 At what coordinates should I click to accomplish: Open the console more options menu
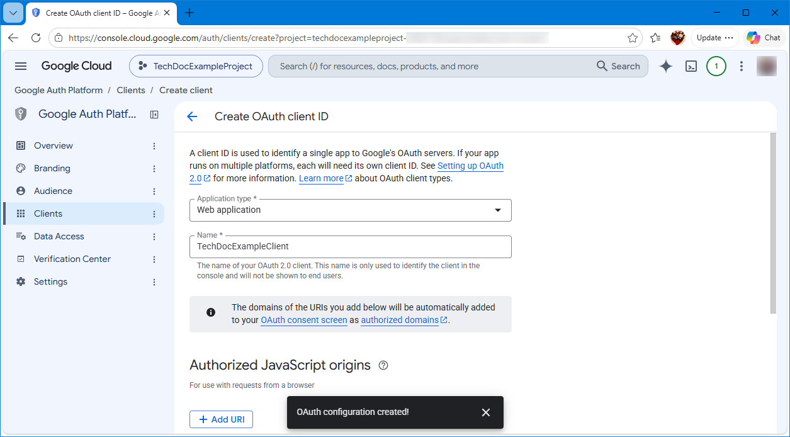(x=742, y=66)
